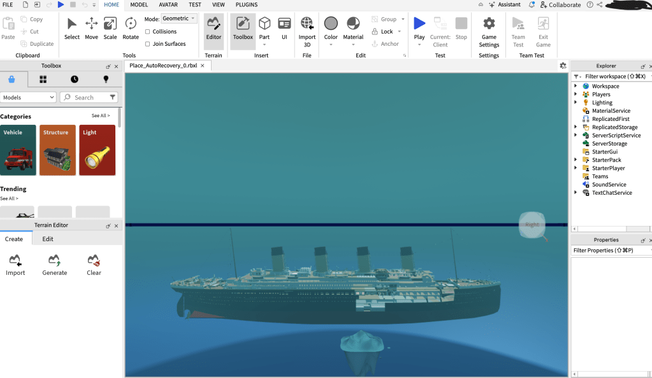This screenshot has width=652, height=378.
Task: Switch to the Edit tab in Terrain Editor
Action: pyautogui.click(x=48, y=239)
